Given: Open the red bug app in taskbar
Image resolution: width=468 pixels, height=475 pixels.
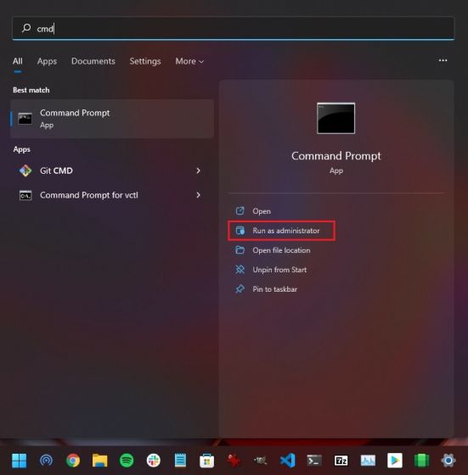Looking at the screenshot, I should click(234, 461).
